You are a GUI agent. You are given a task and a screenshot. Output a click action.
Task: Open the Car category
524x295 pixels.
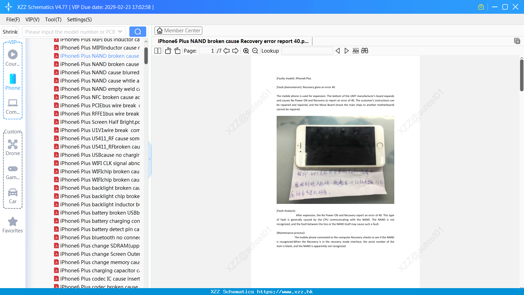click(13, 196)
